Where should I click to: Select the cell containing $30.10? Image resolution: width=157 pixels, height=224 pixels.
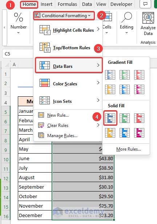coord(83,187)
